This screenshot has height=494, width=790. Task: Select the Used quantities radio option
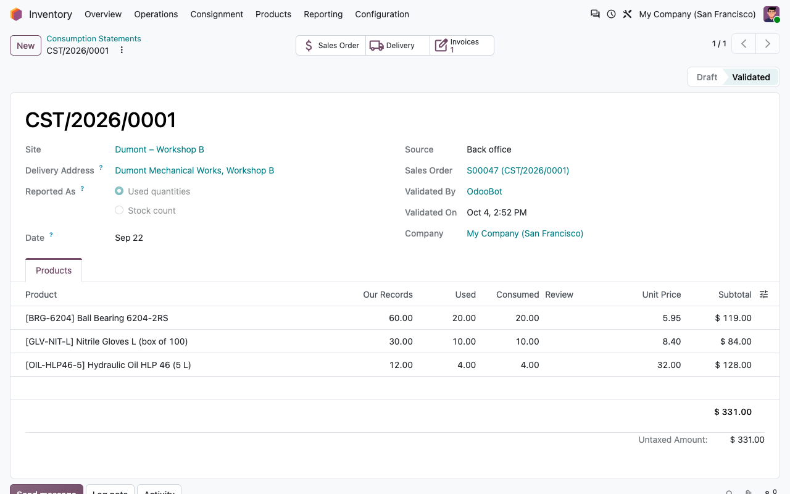119,191
